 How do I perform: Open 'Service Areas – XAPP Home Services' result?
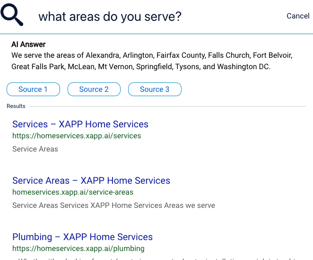[x=91, y=180]
